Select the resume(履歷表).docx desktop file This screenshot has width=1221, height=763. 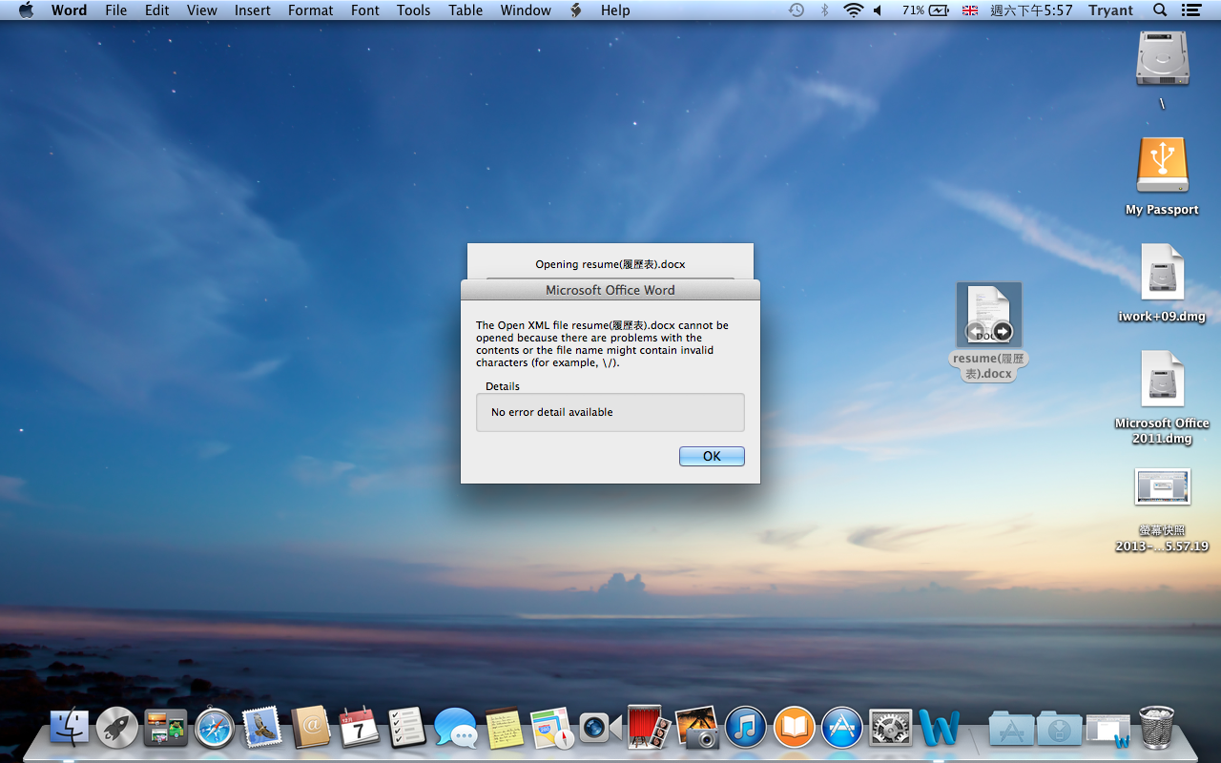[x=989, y=315]
